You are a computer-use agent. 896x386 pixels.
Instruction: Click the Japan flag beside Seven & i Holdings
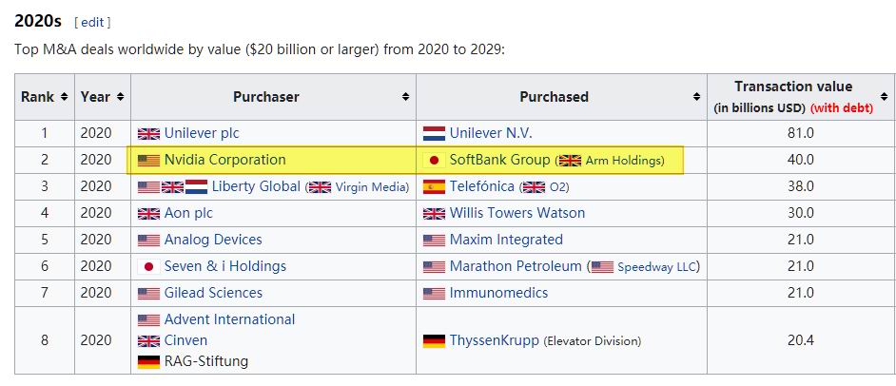tap(148, 267)
